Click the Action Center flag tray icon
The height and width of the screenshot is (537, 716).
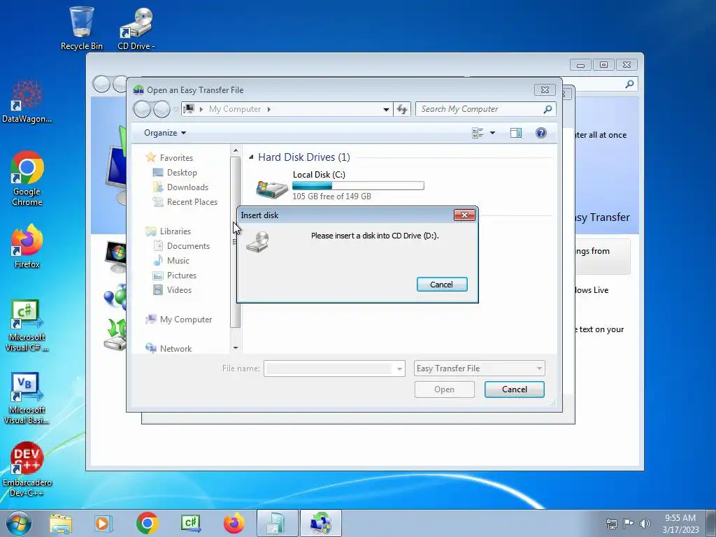point(628,523)
